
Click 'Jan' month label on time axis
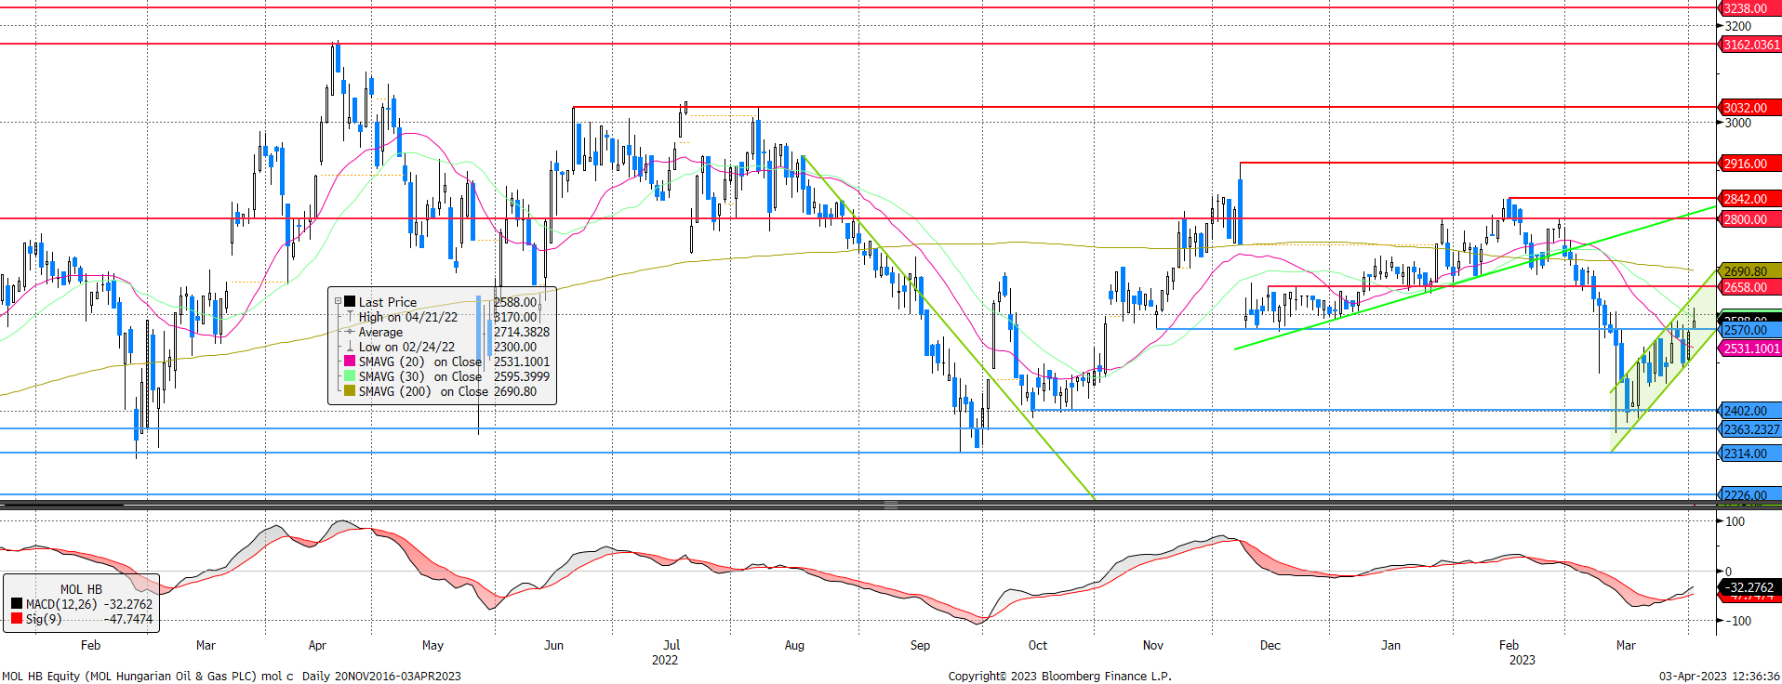[x=1390, y=645]
